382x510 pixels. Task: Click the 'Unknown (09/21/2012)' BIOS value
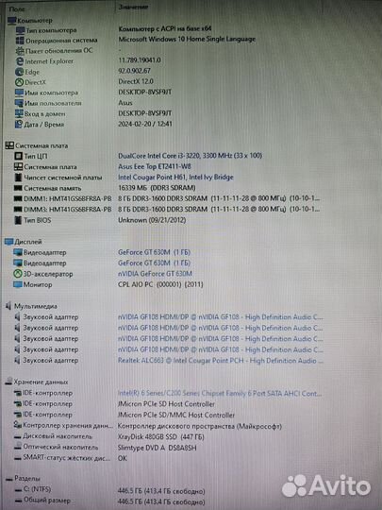[x=152, y=220]
